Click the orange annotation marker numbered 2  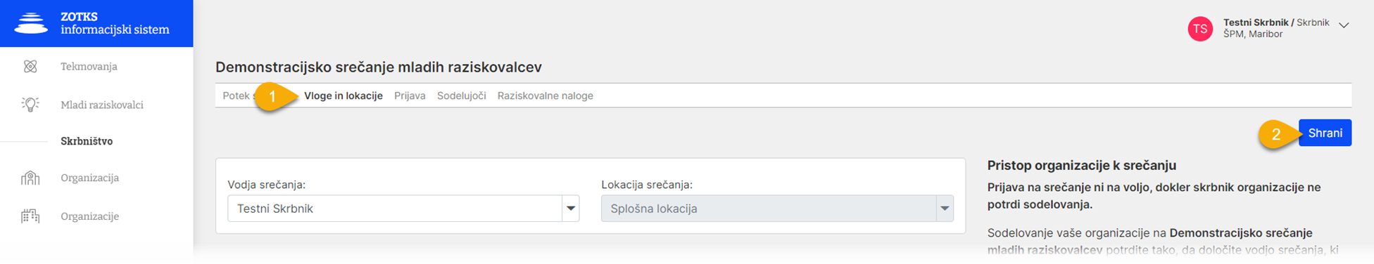pos(1276,133)
